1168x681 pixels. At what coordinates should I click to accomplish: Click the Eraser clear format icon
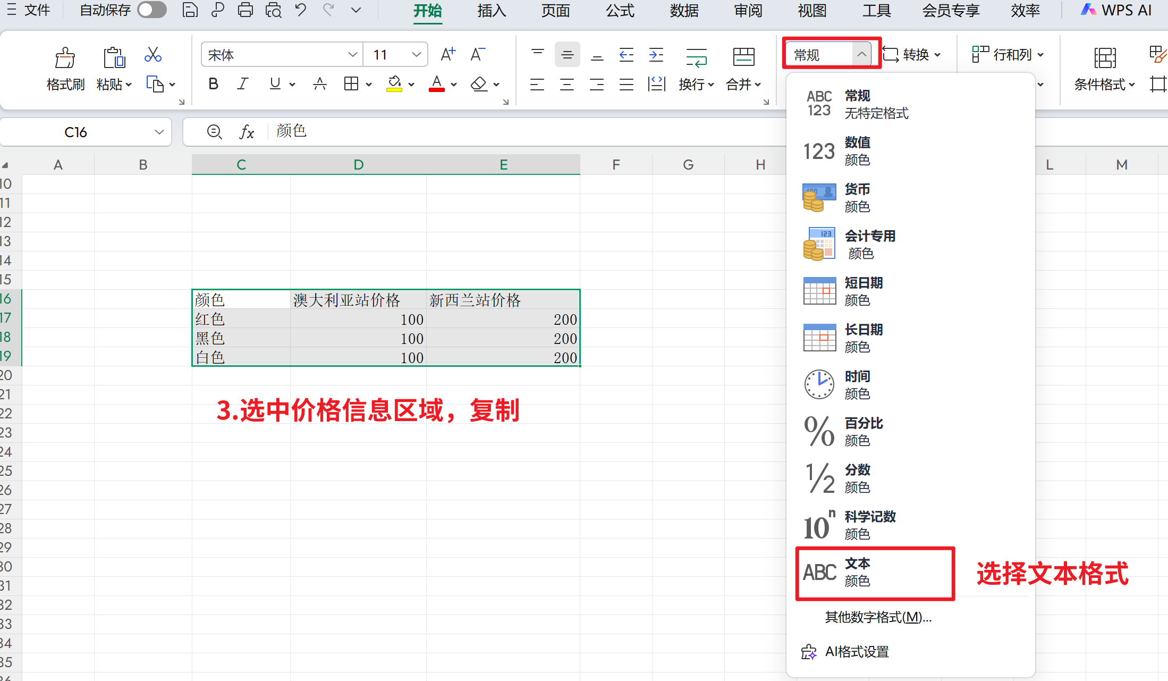tap(479, 84)
